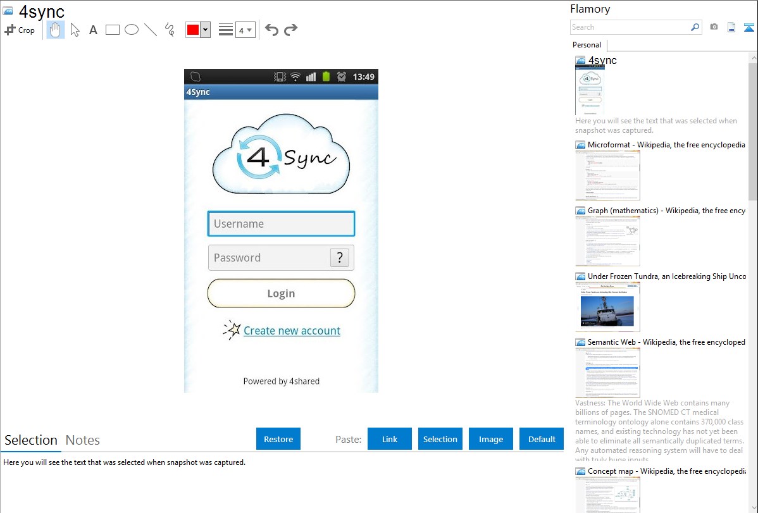Click the password question mark button

point(339,257)
